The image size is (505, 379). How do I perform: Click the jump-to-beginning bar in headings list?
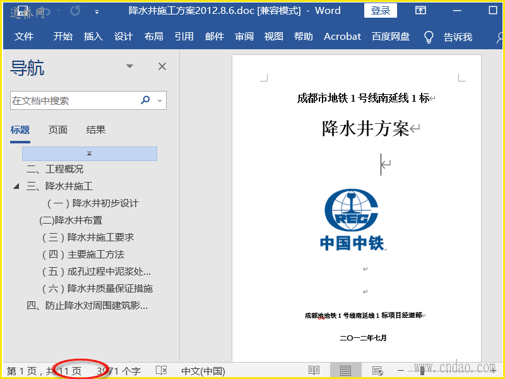(90, 153)
